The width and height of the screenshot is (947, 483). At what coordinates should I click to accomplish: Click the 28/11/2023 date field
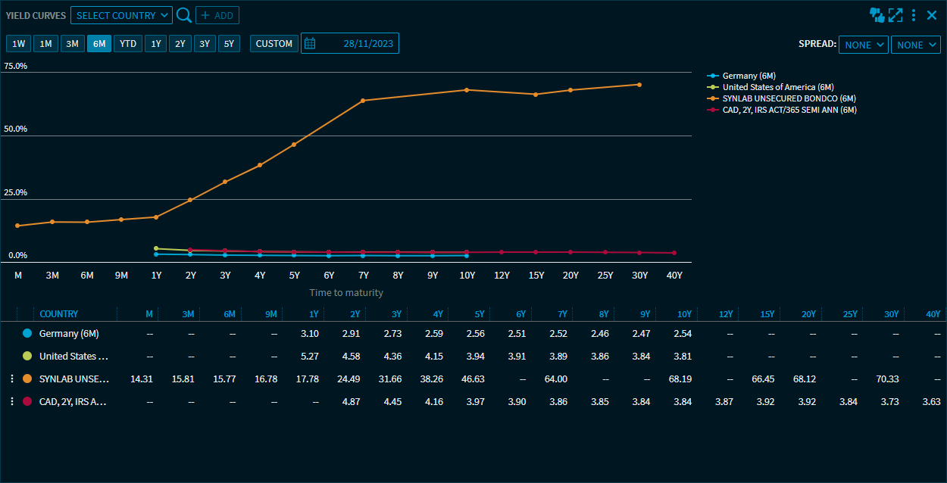(368, 44)
